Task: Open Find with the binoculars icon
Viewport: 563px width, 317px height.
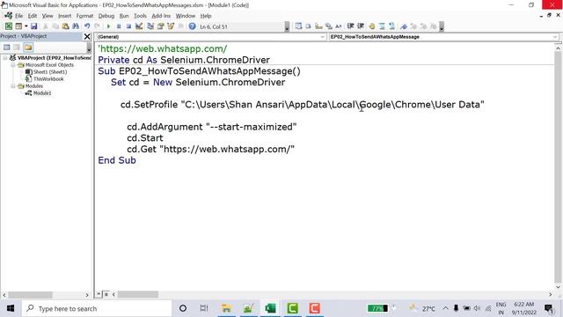Action: (x=76, y=26)
